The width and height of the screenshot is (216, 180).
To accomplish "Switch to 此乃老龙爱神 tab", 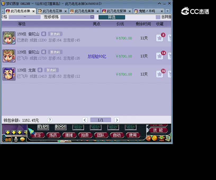I will coord(116,11).
